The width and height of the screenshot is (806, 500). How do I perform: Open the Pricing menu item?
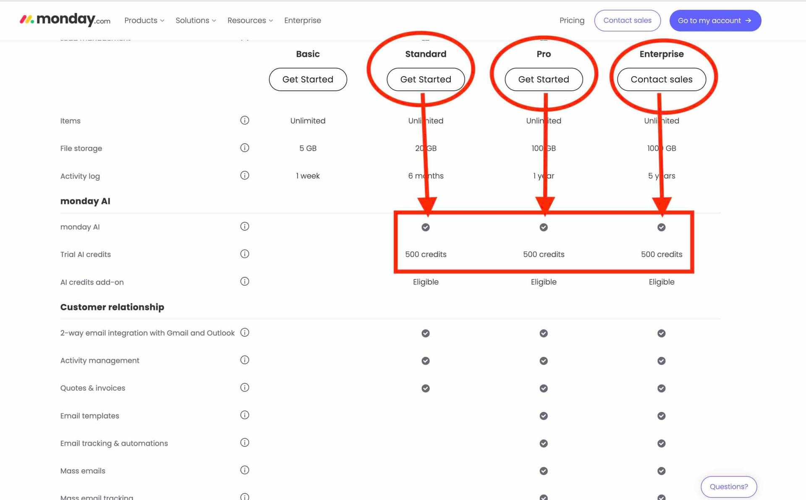pos(571,20)
